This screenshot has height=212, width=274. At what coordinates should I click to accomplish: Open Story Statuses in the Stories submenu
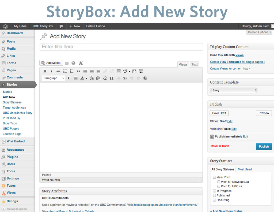12,102
